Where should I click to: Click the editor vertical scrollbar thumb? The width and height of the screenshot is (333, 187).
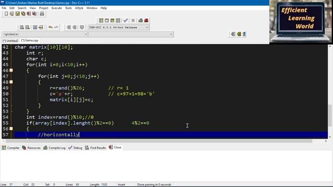pos(330,115)
